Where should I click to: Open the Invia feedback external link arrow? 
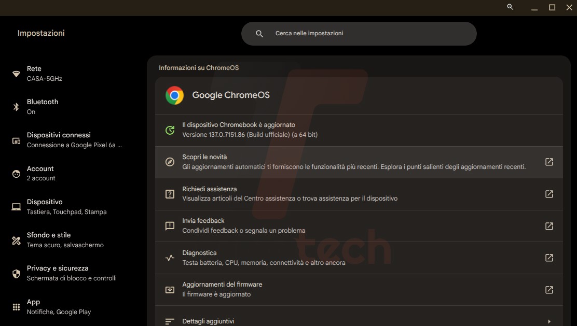click(x=548, y=226)
